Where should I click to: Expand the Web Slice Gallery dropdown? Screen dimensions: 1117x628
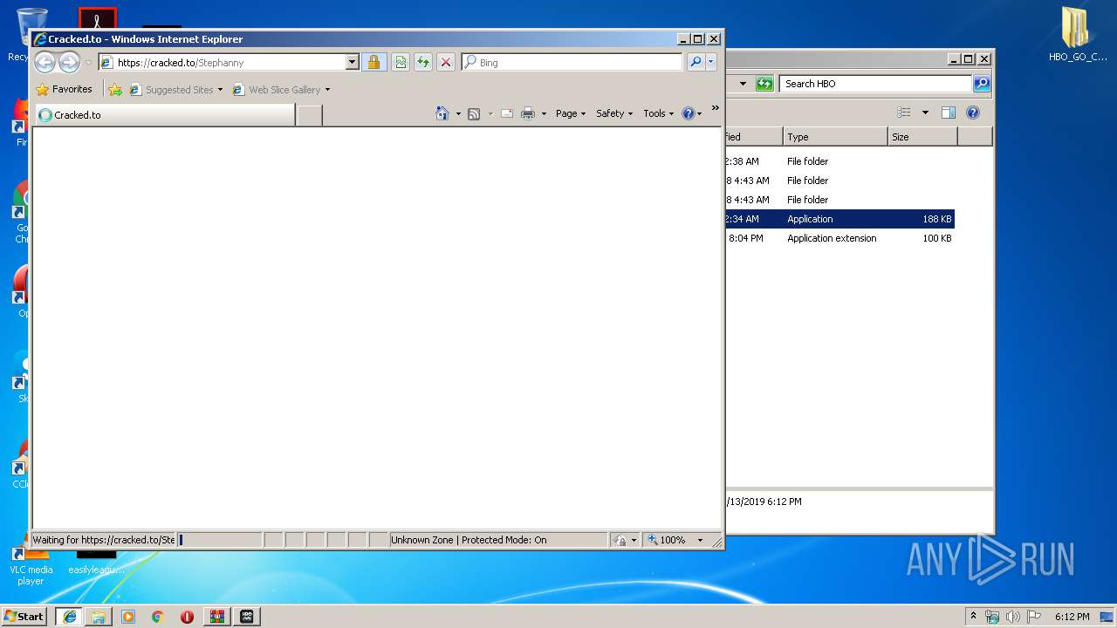pos(327,90)
